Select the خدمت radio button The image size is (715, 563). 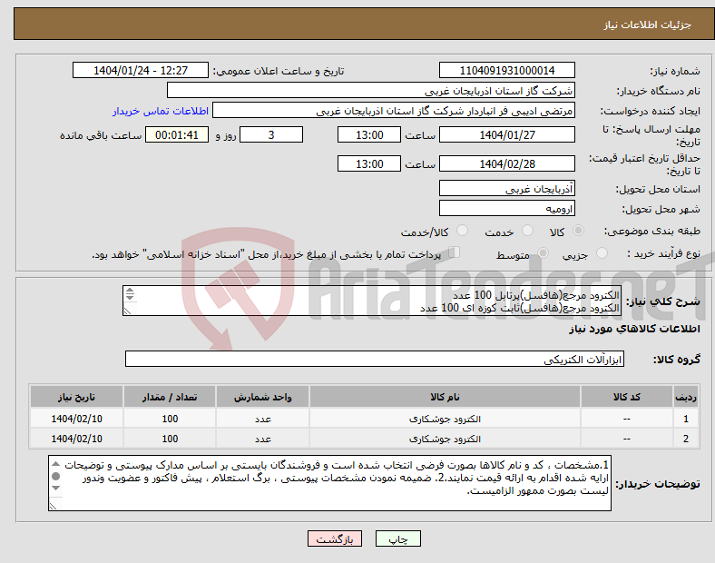coord(527,231)
